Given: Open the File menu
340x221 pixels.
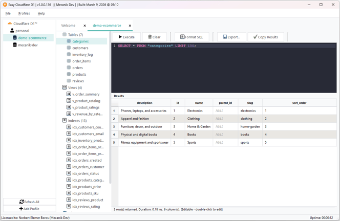Looking at the screenshot, I should (8, 13).
